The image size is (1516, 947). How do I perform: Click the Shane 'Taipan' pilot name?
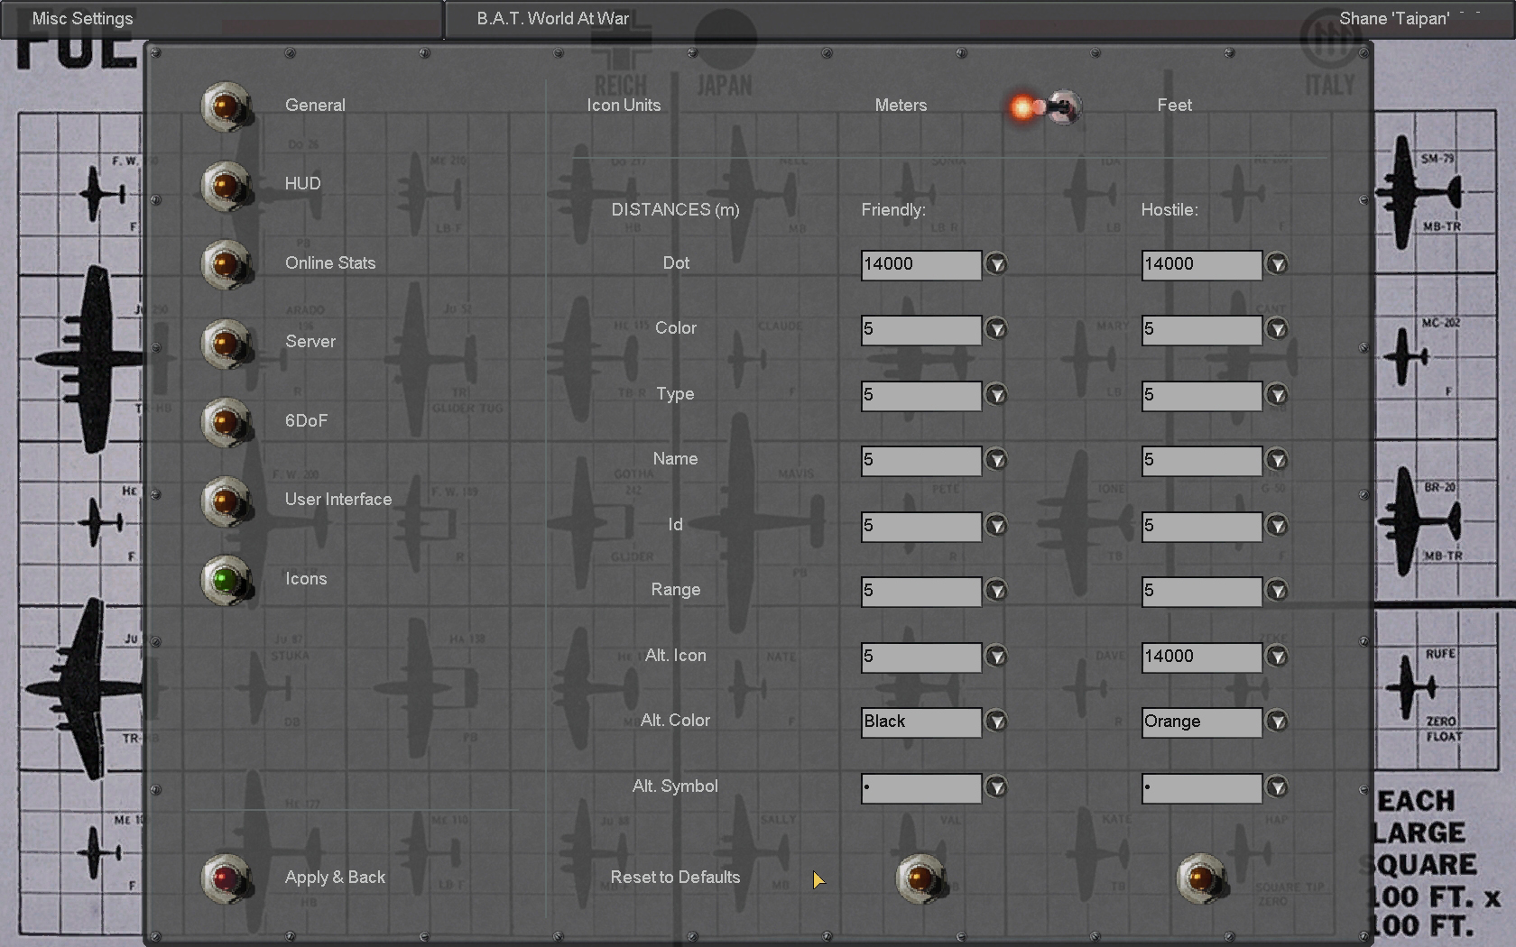1394,19
